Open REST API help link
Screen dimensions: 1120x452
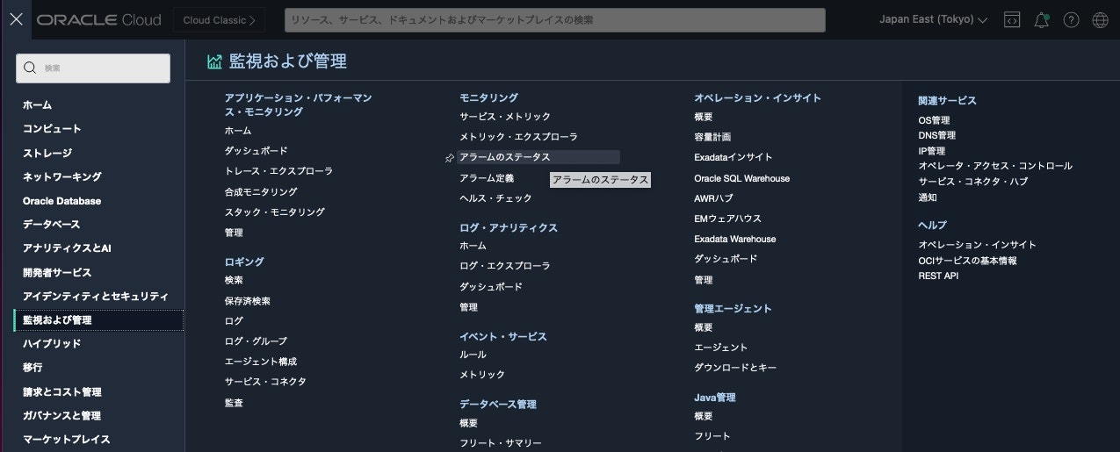click(938, 276)
